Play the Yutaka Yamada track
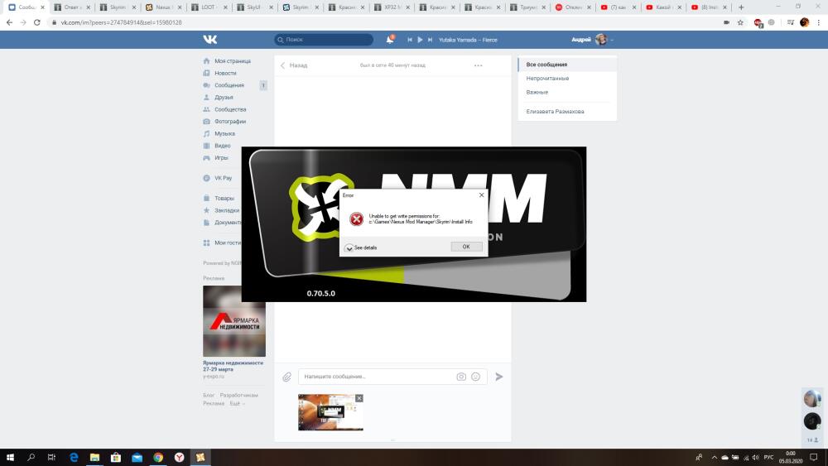 [420, 40]
